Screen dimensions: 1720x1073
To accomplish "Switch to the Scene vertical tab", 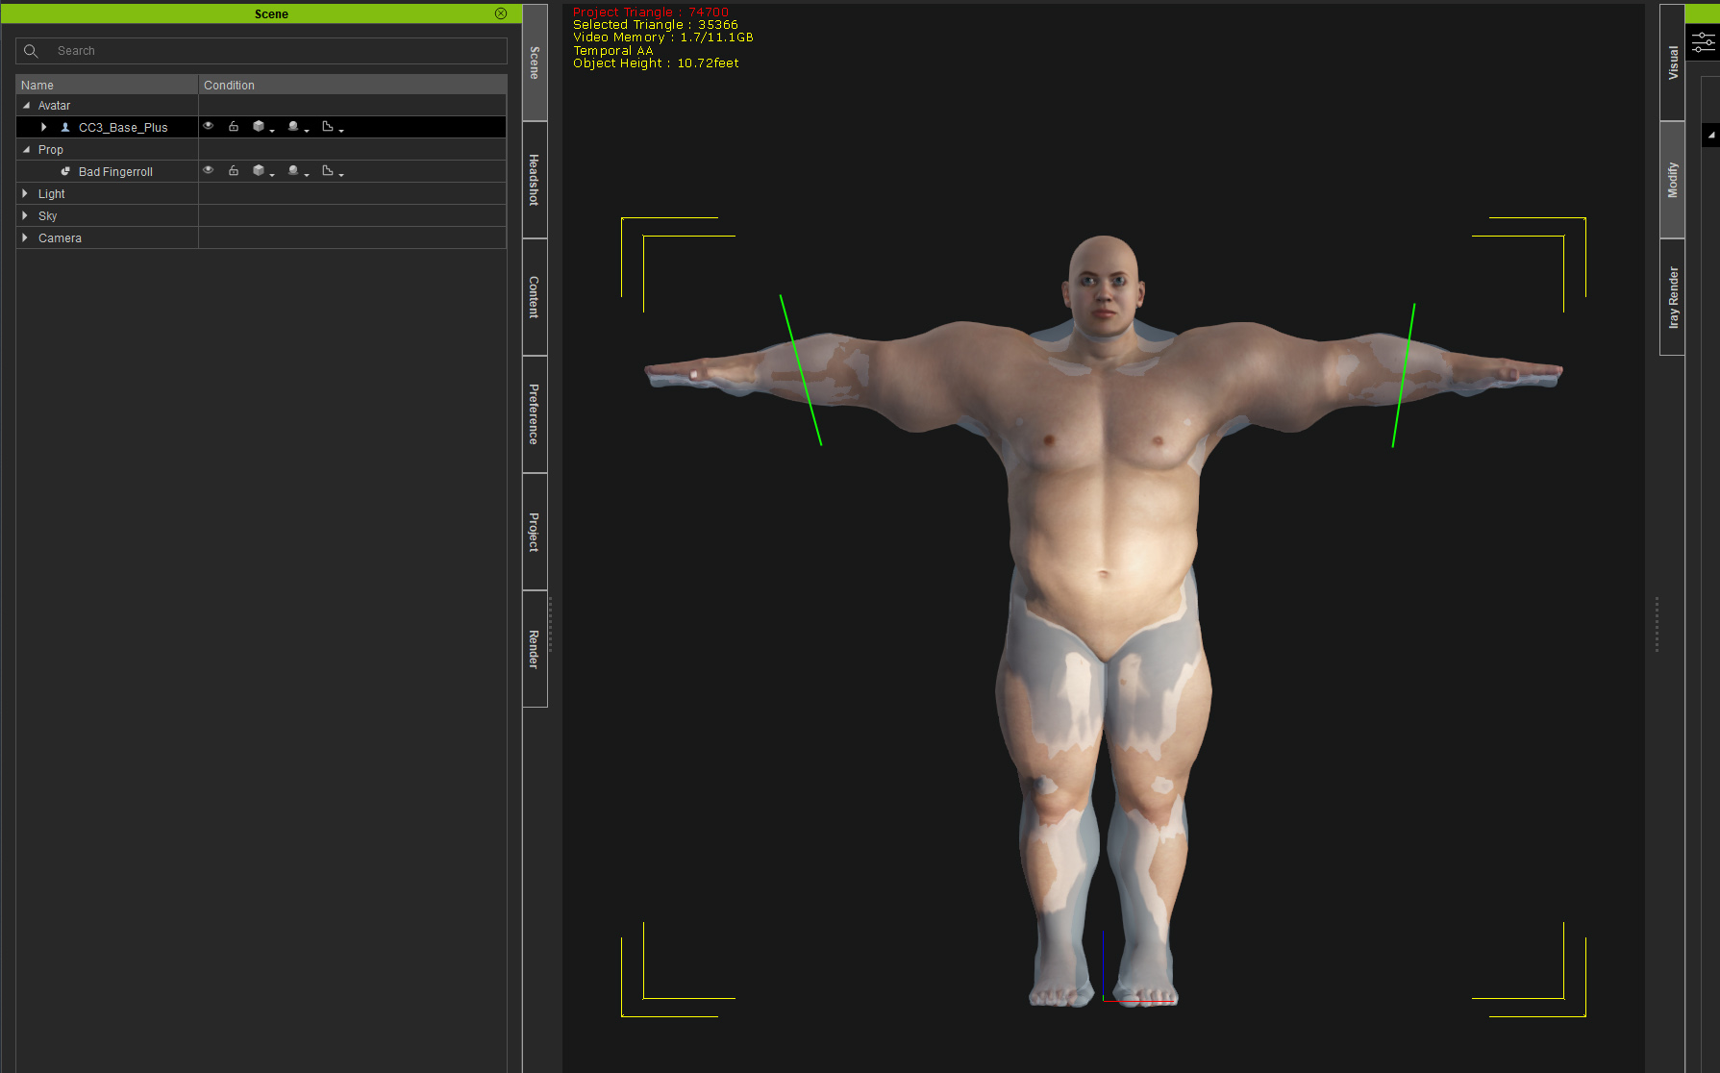I will 535,62.
